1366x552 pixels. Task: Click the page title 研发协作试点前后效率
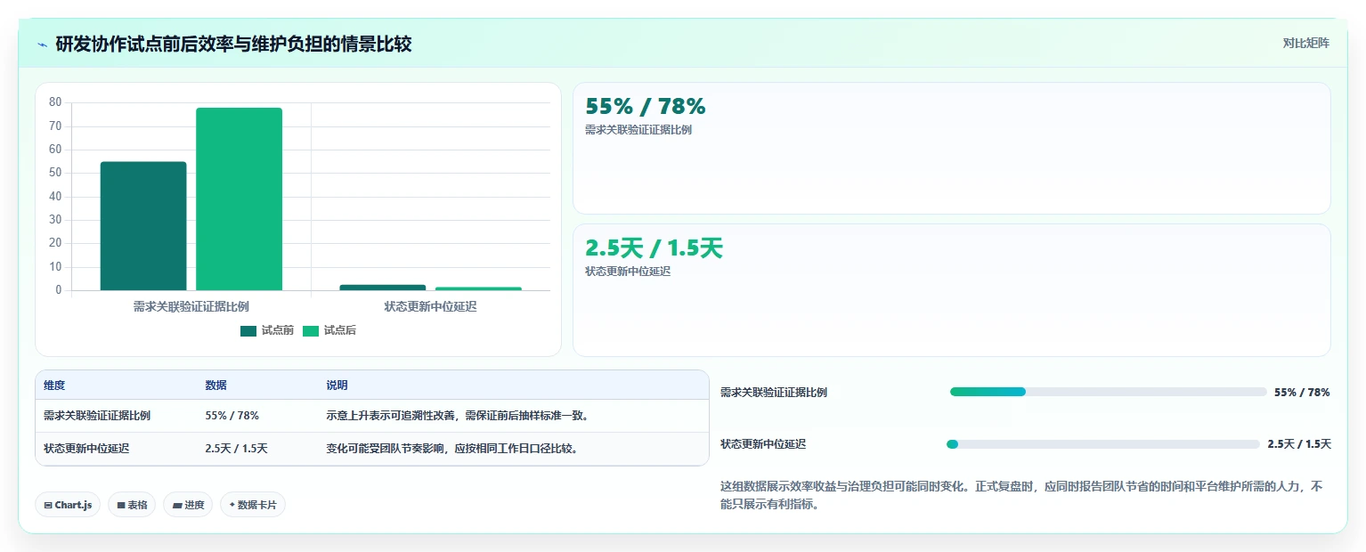234,45
